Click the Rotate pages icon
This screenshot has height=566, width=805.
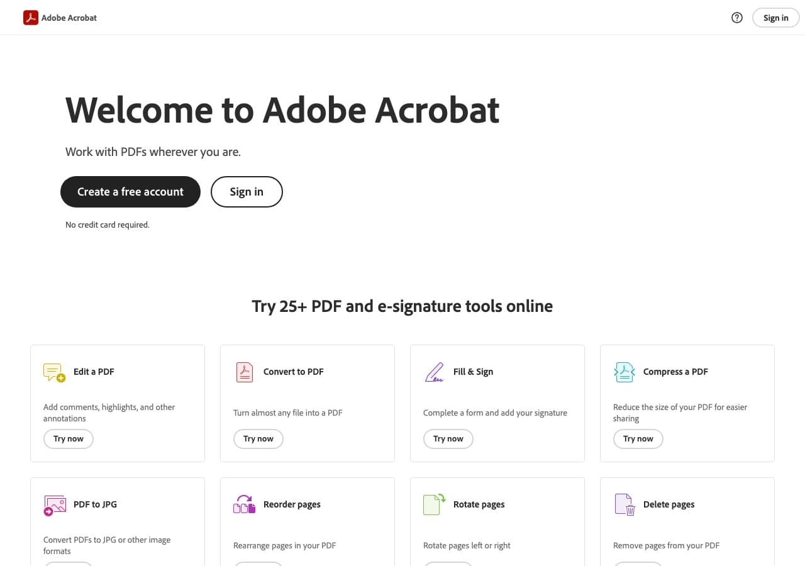click(x=433, y=504)
